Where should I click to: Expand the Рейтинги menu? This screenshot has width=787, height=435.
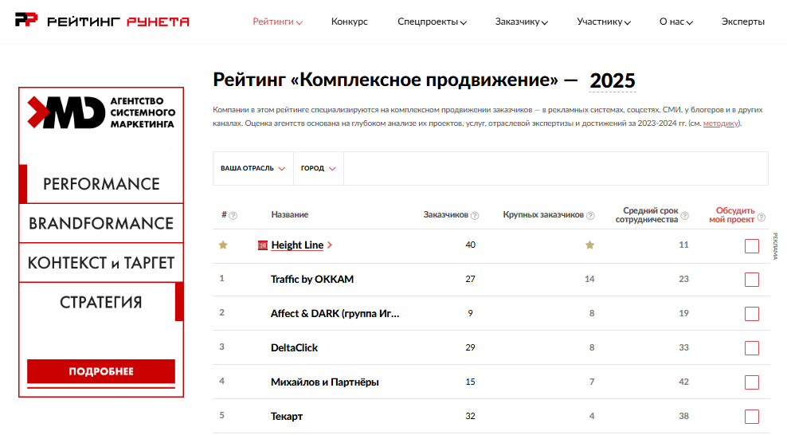click(x=277, y=22)
